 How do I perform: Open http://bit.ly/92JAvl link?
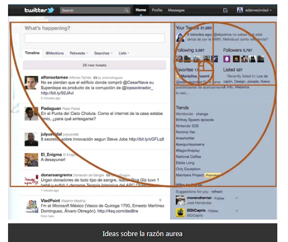(57, 93)
